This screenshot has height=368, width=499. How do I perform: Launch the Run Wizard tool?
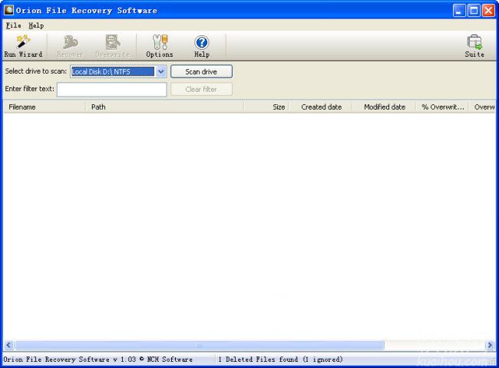pyautogui.click(x=23, y=46)
